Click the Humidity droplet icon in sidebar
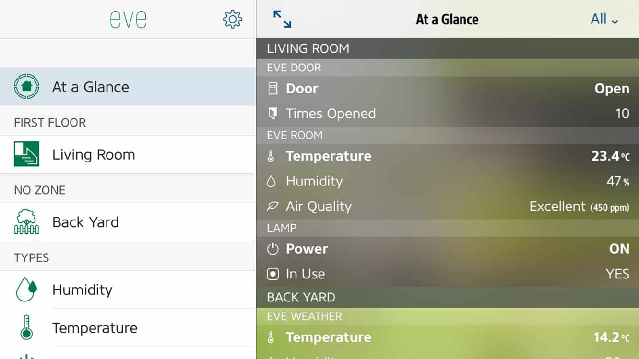 (26, 290)
